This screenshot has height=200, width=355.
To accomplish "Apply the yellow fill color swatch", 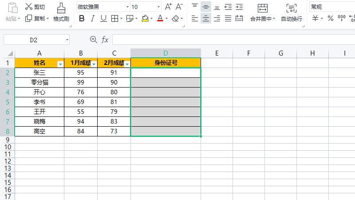I will click(x=145, y=18).
